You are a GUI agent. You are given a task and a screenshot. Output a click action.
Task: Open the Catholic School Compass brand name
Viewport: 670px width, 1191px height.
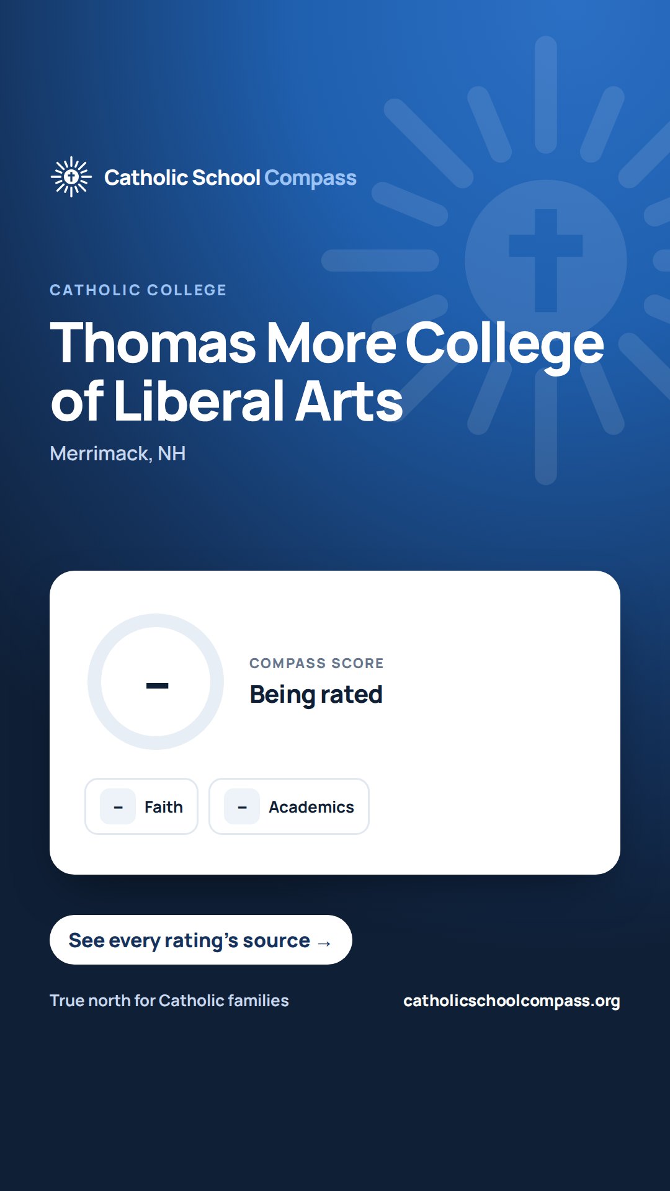click(x=230, y=178)
